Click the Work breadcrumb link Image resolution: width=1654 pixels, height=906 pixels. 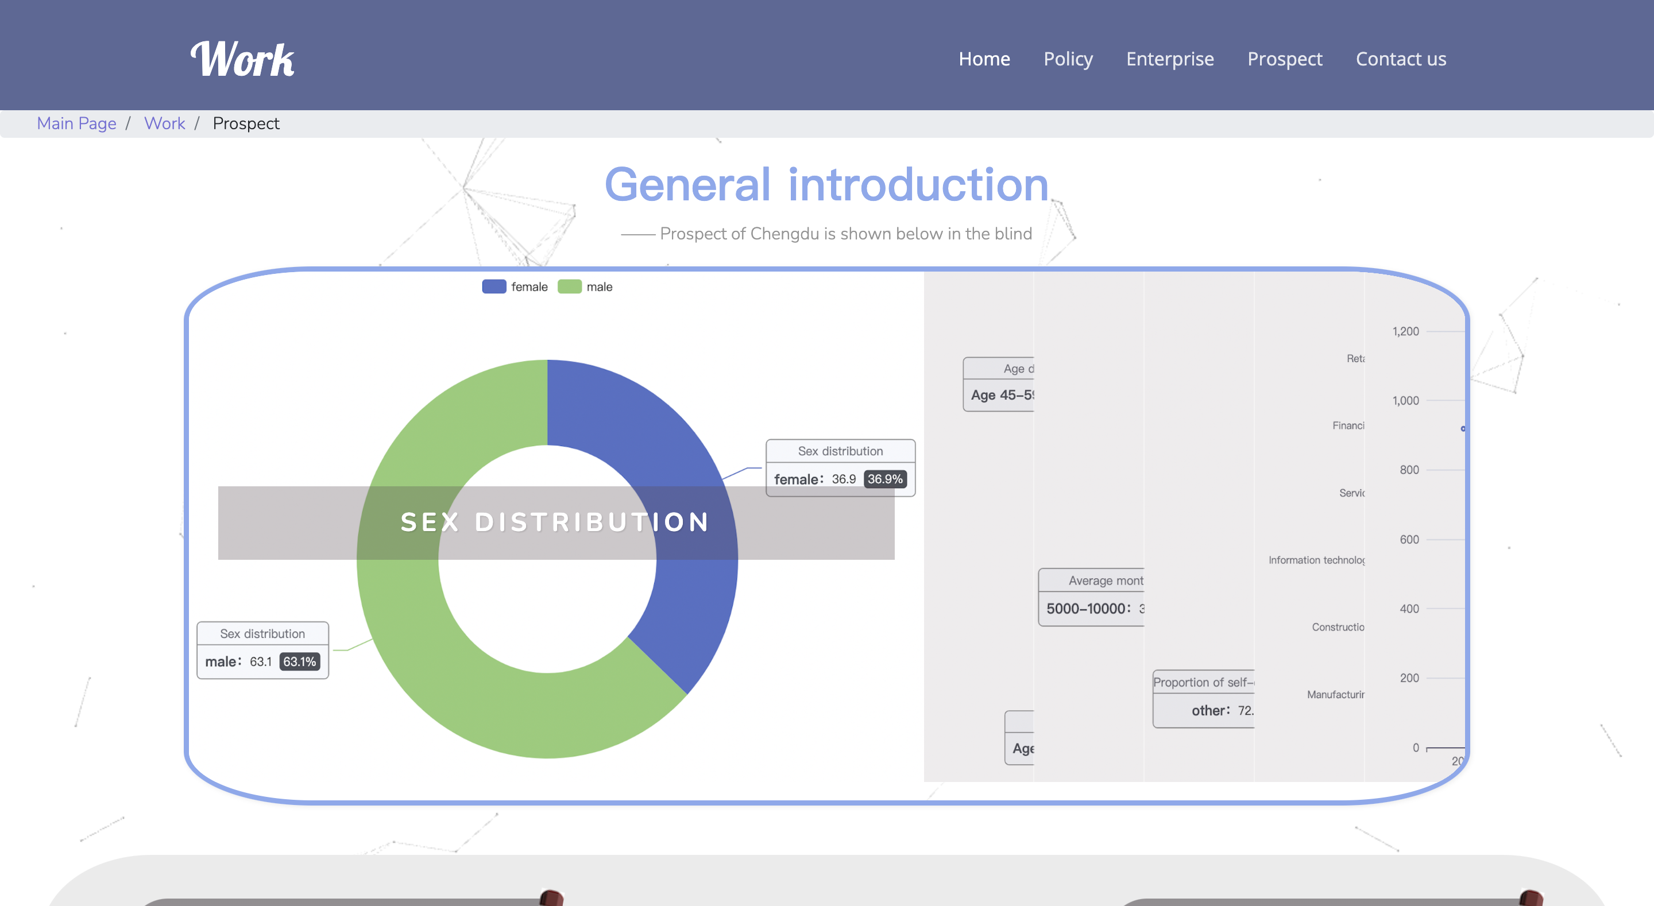[x=164, y=123]
